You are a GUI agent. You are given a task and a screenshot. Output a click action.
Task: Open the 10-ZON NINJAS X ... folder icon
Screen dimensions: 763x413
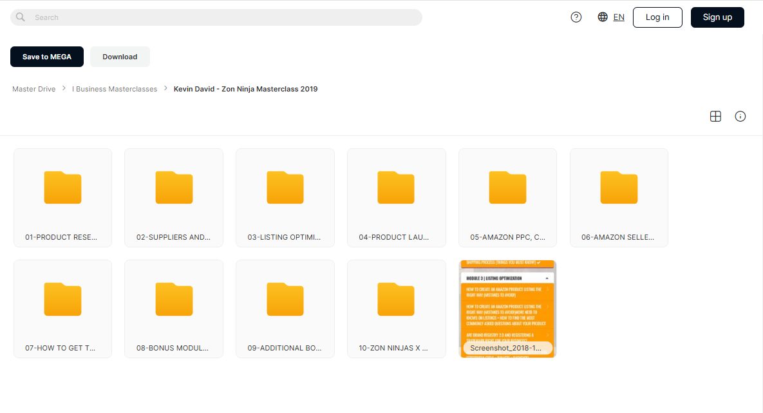pyautogui.click(x=396, y=299)
